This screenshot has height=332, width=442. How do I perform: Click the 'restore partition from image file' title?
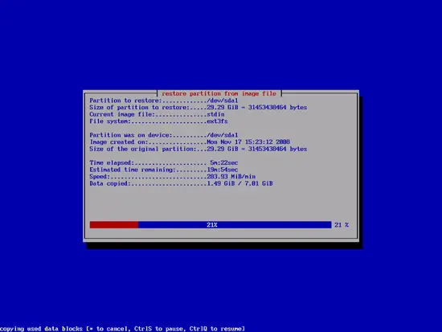point(219,93)
